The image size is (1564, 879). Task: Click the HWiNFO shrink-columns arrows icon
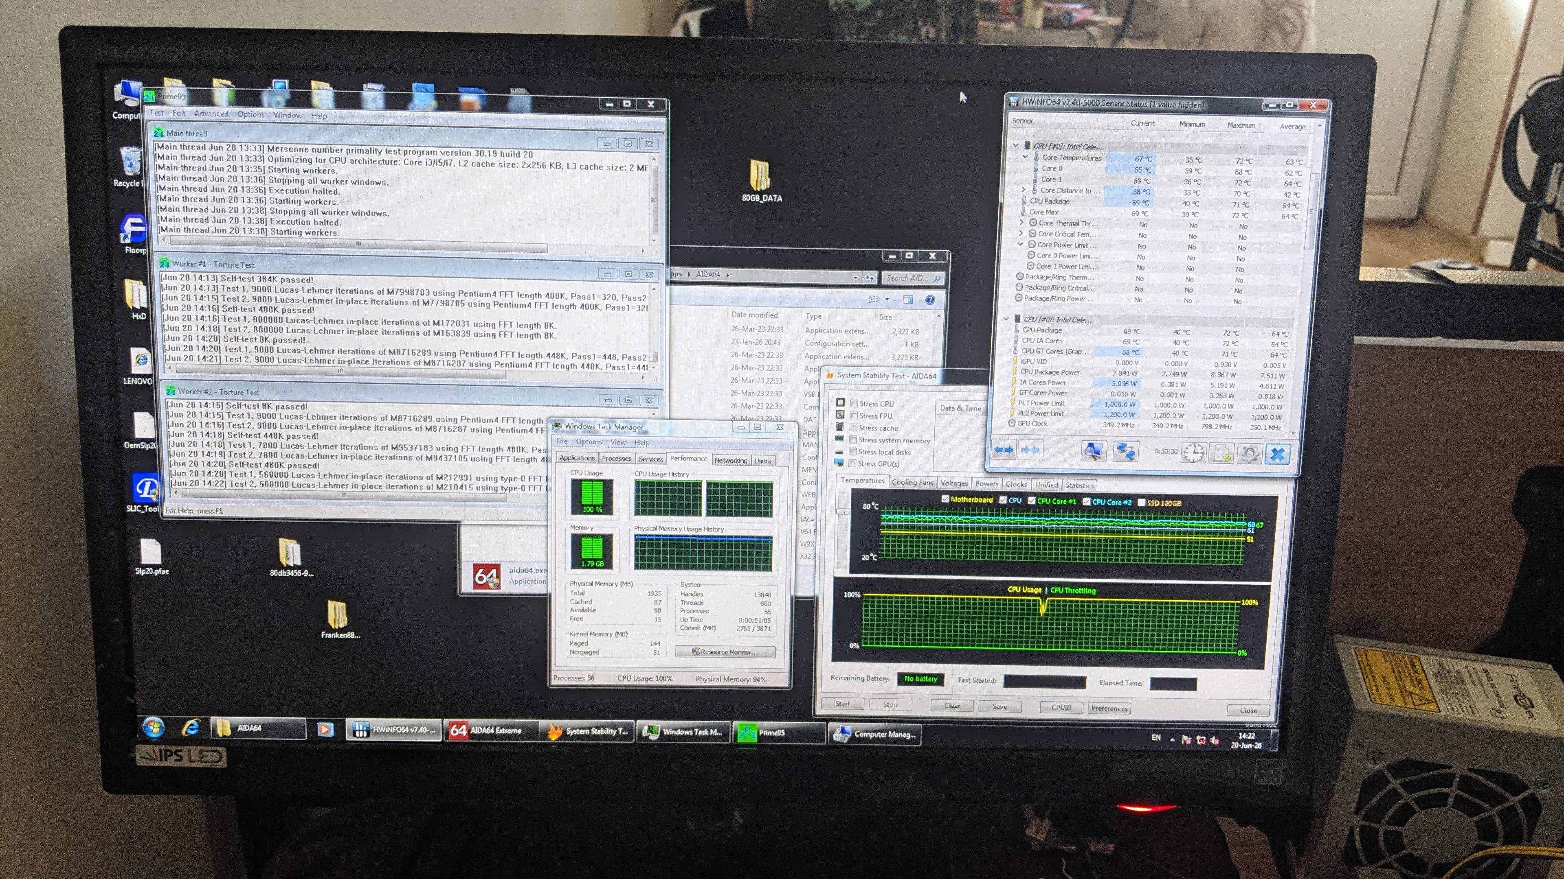1030,450
